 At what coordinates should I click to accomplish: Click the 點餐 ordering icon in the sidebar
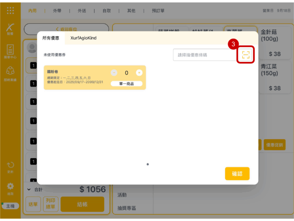10,29
